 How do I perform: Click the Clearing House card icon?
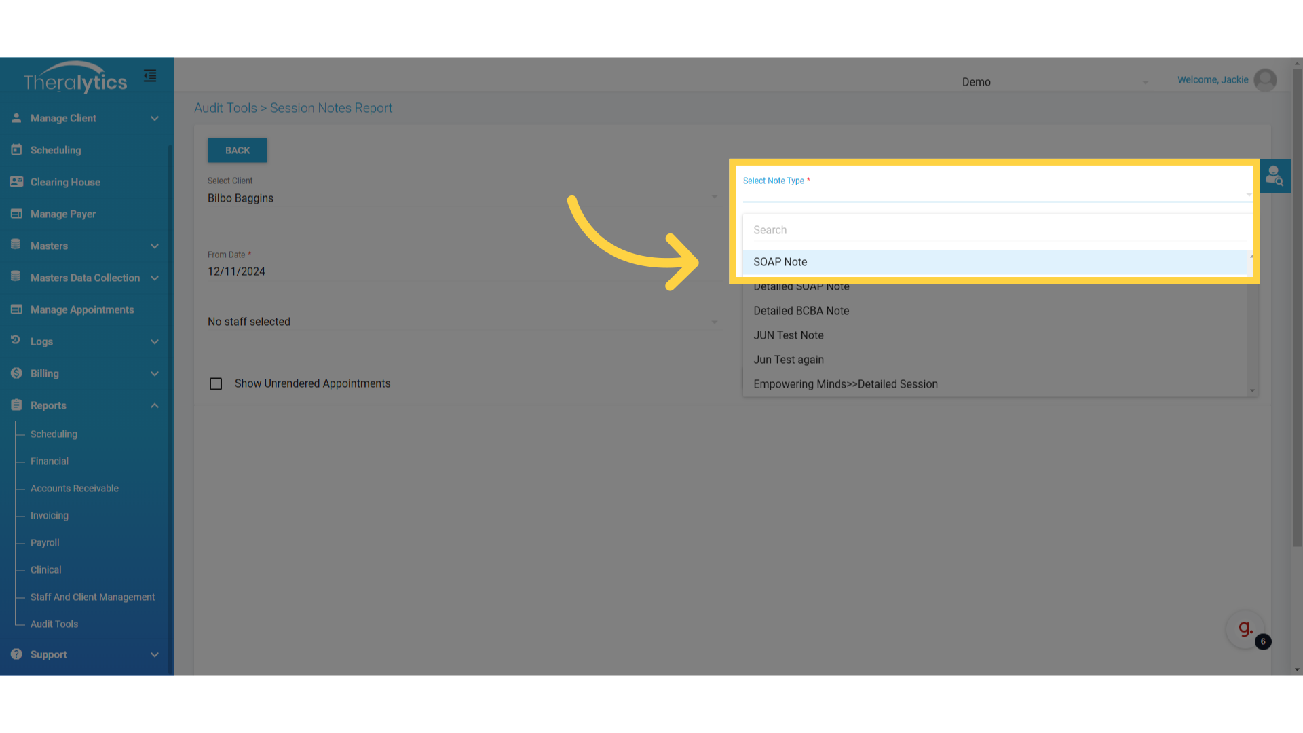pyautogui.click(x=16, y=182)
